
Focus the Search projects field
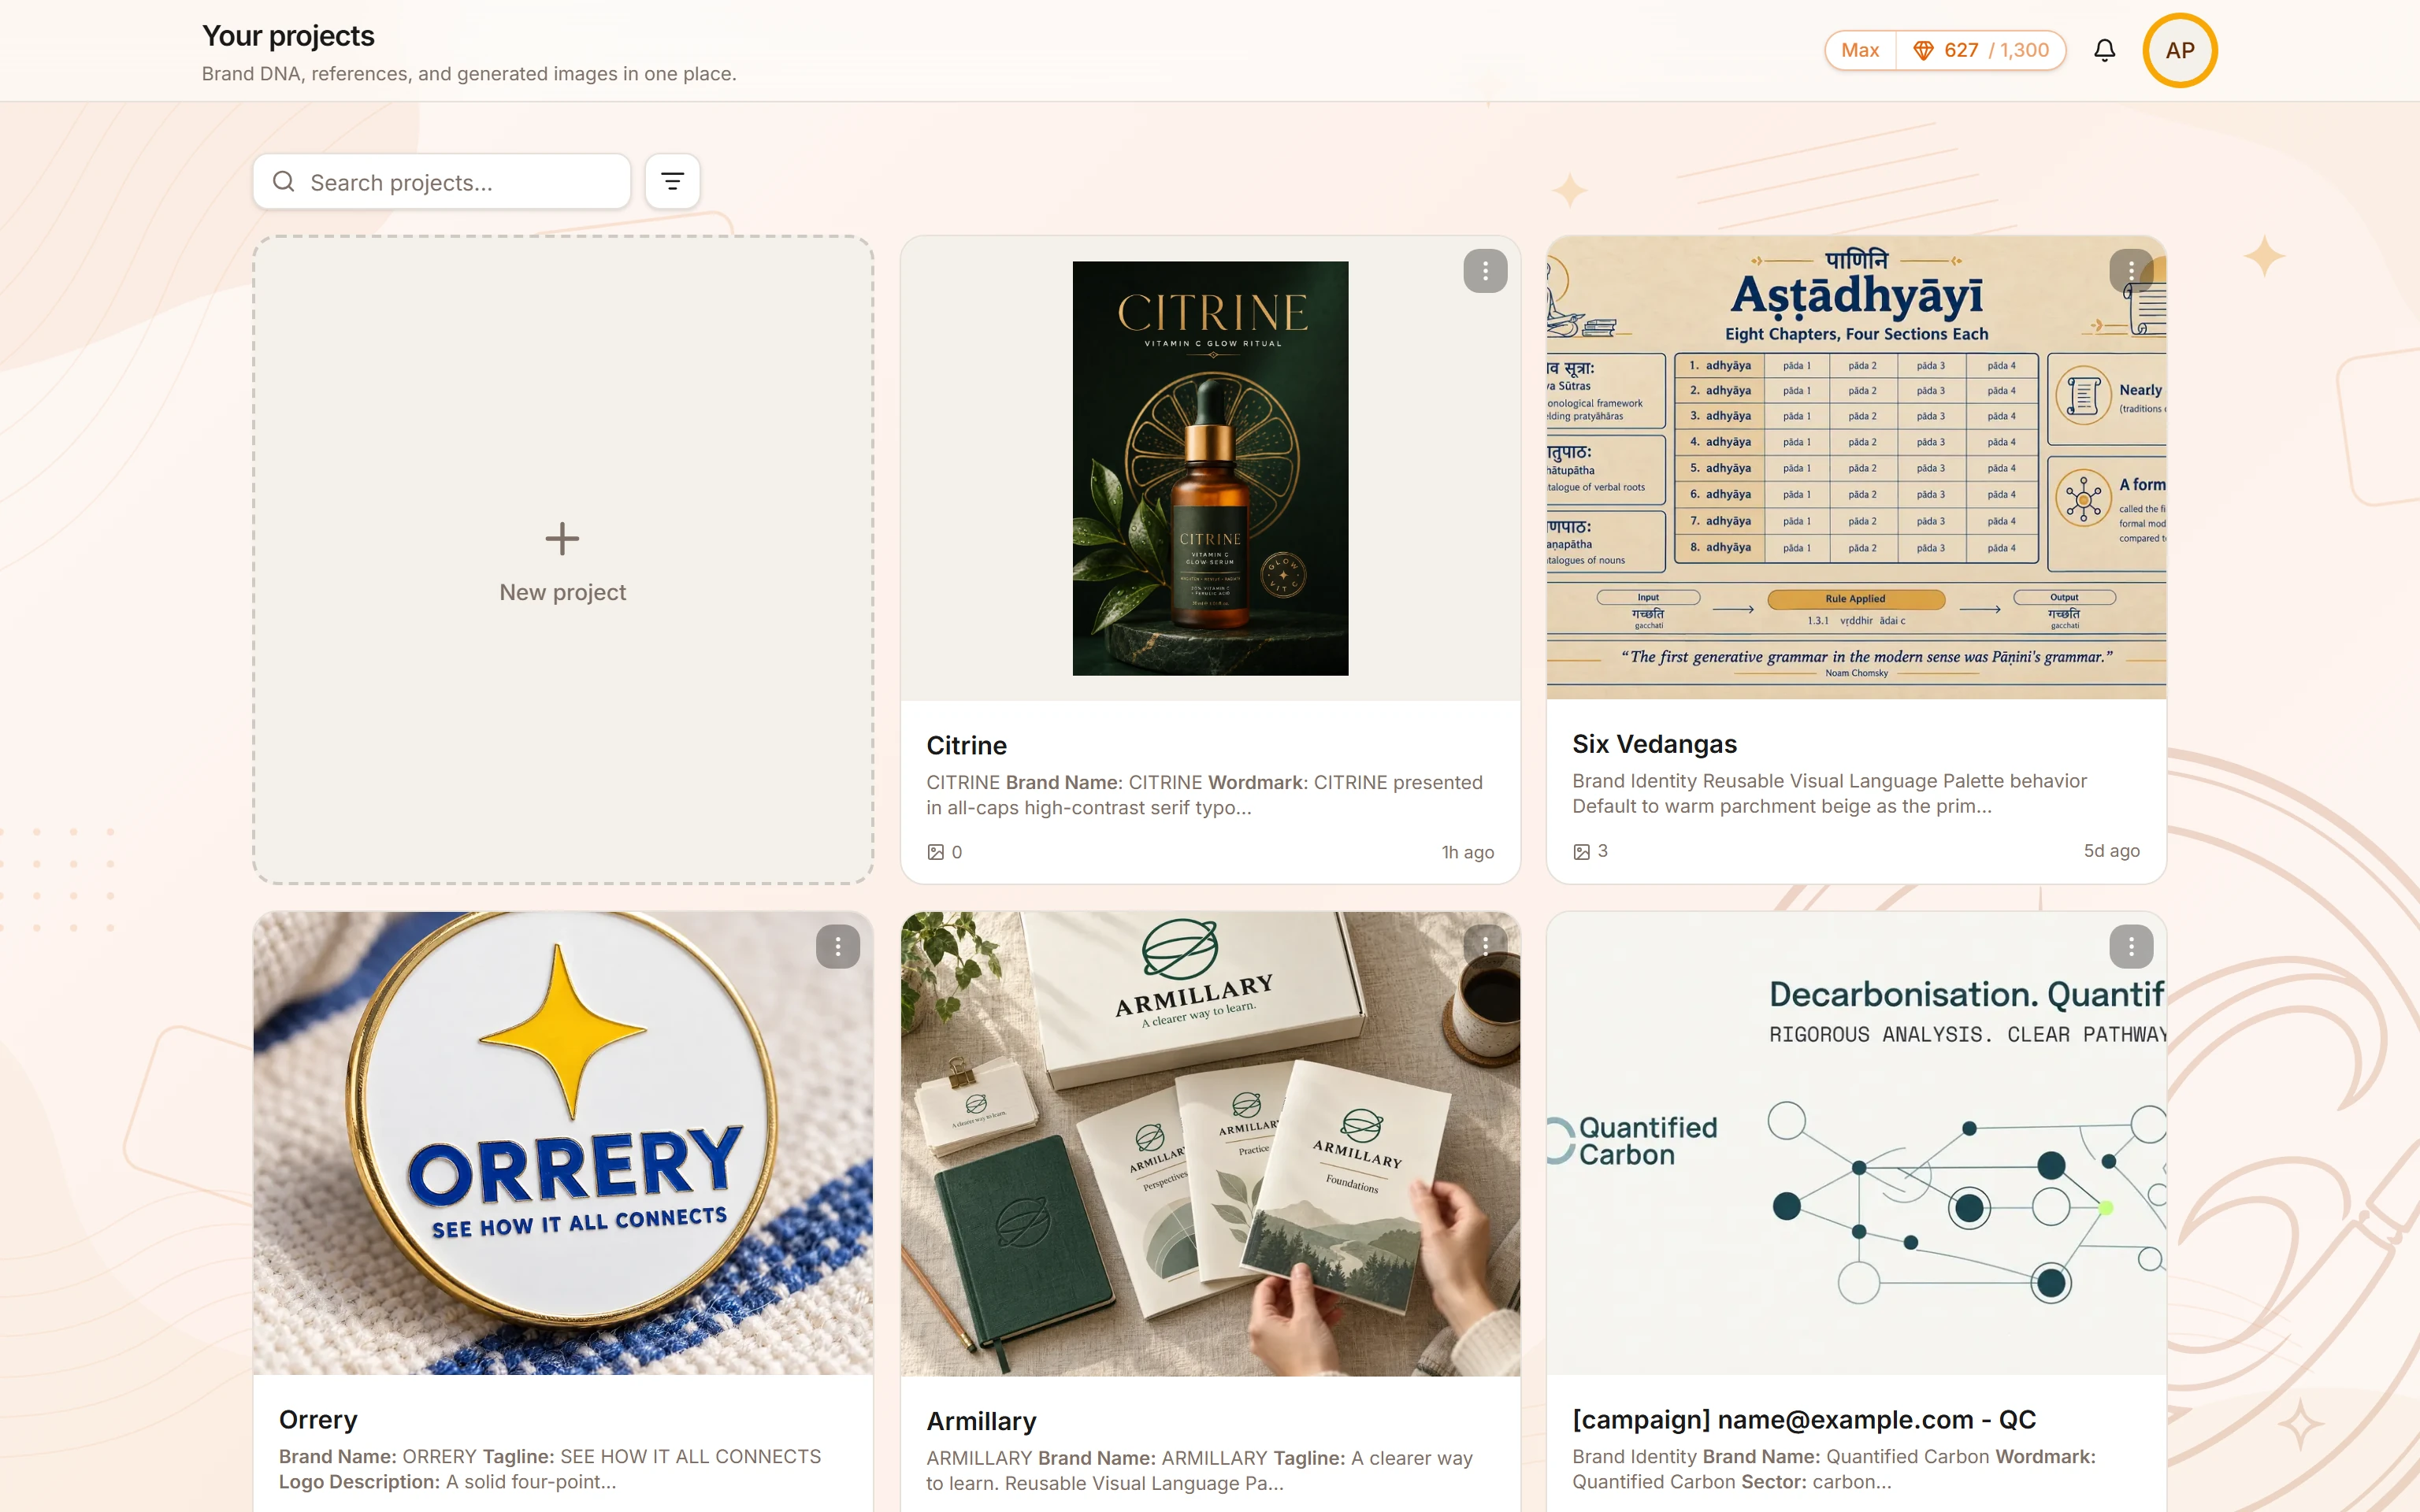coord(442,181)
